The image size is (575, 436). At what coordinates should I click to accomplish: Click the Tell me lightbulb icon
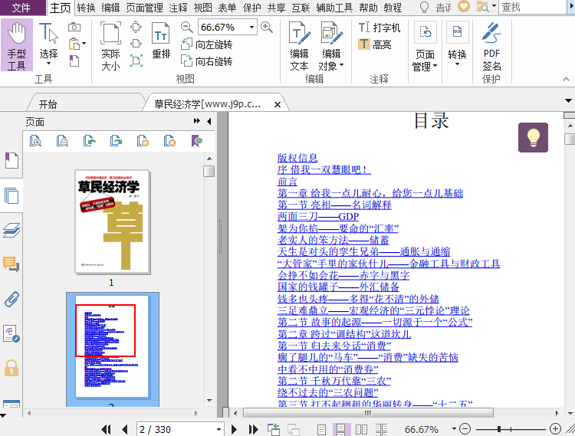pos(424,7)
